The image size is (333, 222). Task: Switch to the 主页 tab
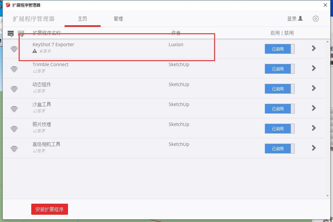[82, 19]
